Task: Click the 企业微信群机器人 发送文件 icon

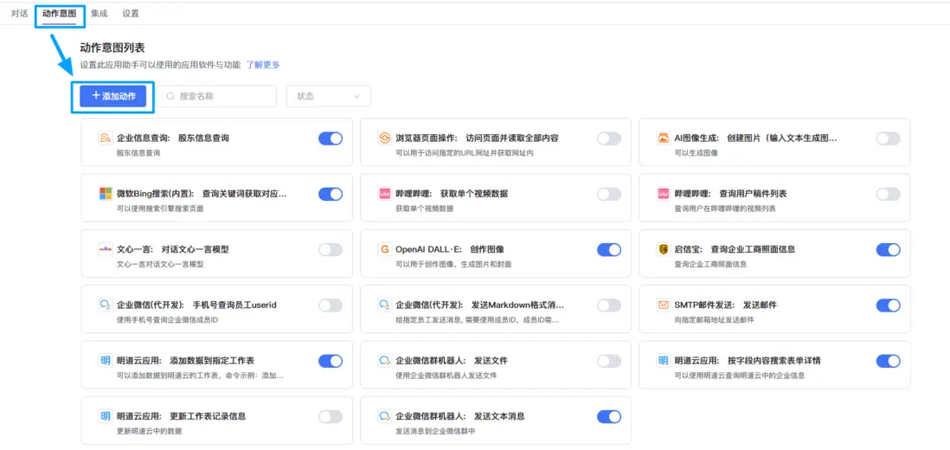Action: 385,361
